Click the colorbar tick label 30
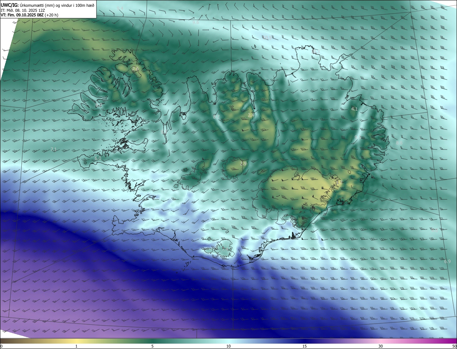This screenshot has height=349, width=457. [381, 346]
